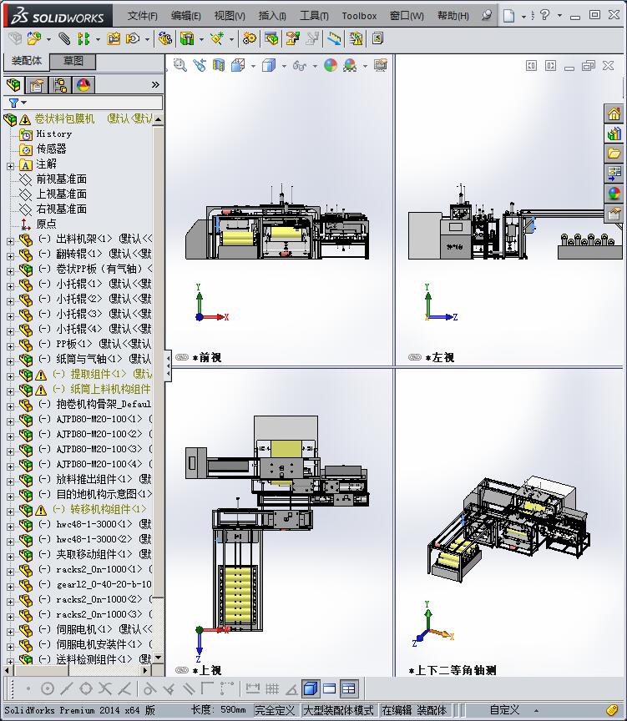Click the Exploded View icon
The height and width of the screenshot is (721, 627).
(292, 38)
